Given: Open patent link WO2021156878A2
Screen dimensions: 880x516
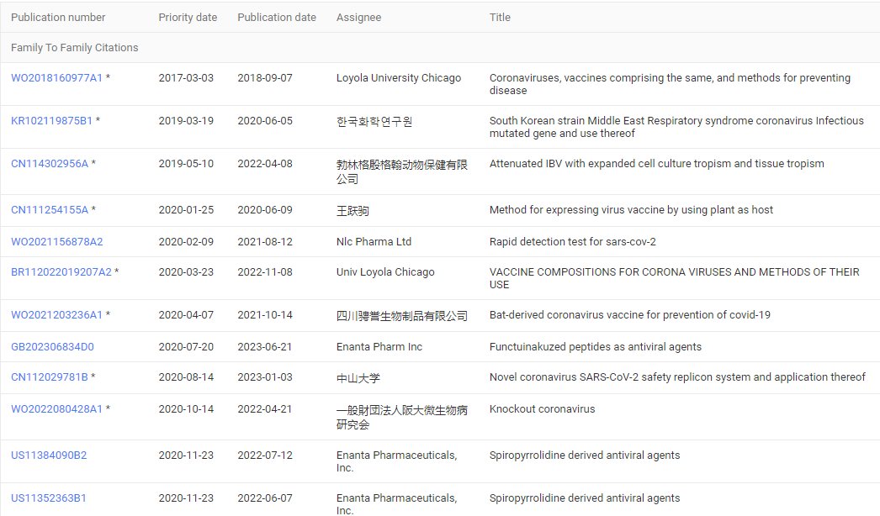Looking at the screenshot, I should (x=57, y=242).
